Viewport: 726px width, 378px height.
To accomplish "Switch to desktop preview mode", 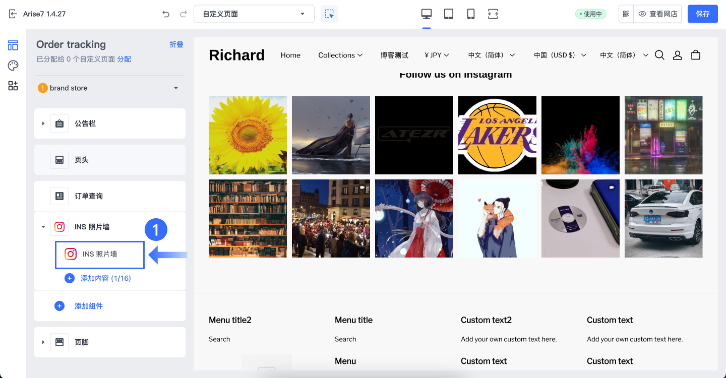I will tap(427, 14).
